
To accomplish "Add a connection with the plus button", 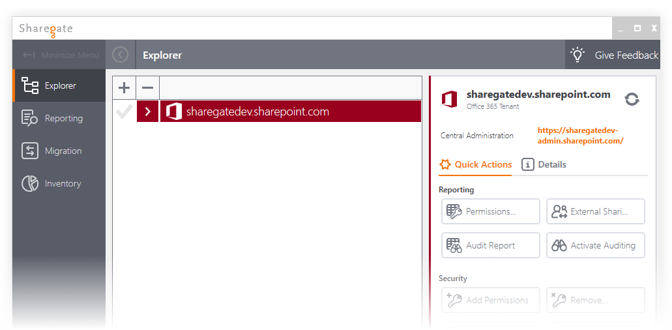I will (x=124, y=88).
